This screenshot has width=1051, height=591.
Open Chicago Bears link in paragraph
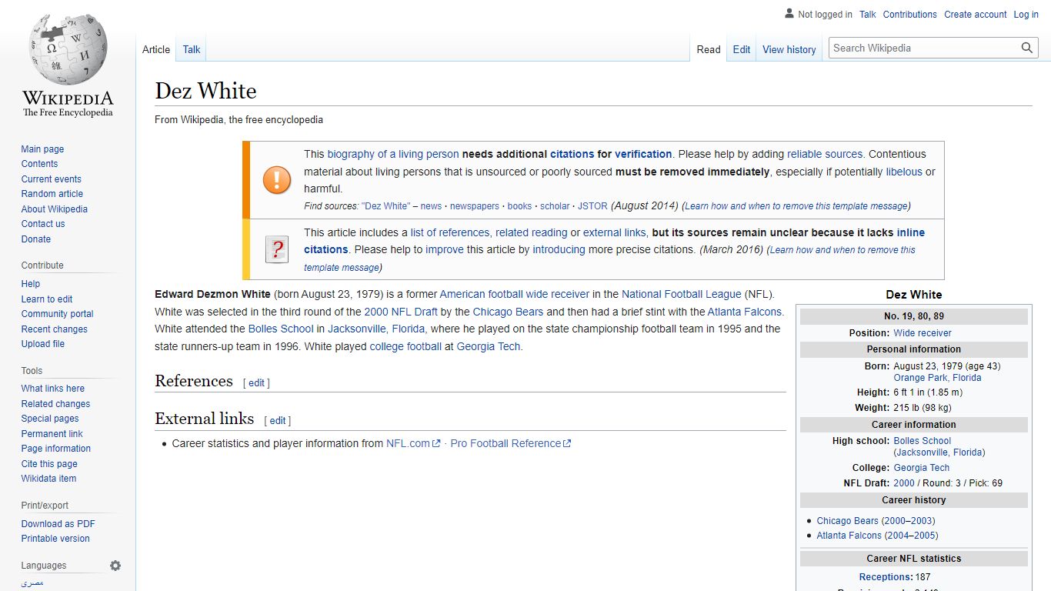[508, 312]
